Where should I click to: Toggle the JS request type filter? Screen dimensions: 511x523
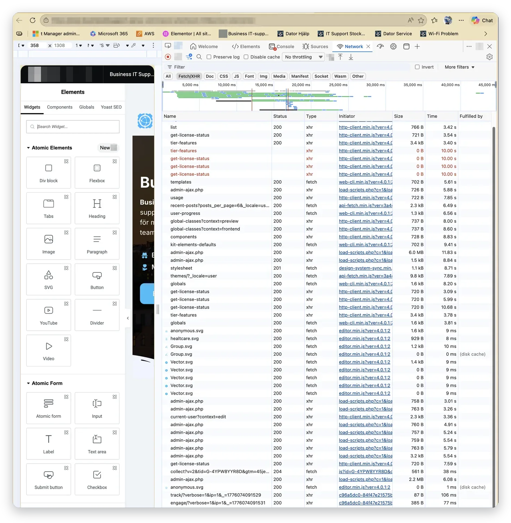tap(236, 76)
